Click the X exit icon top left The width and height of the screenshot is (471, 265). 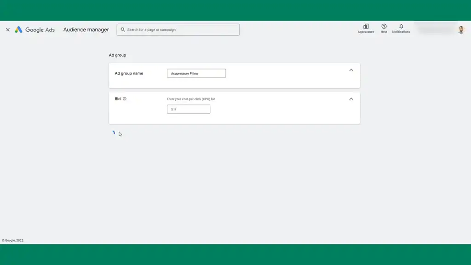[x=7, y=29]
